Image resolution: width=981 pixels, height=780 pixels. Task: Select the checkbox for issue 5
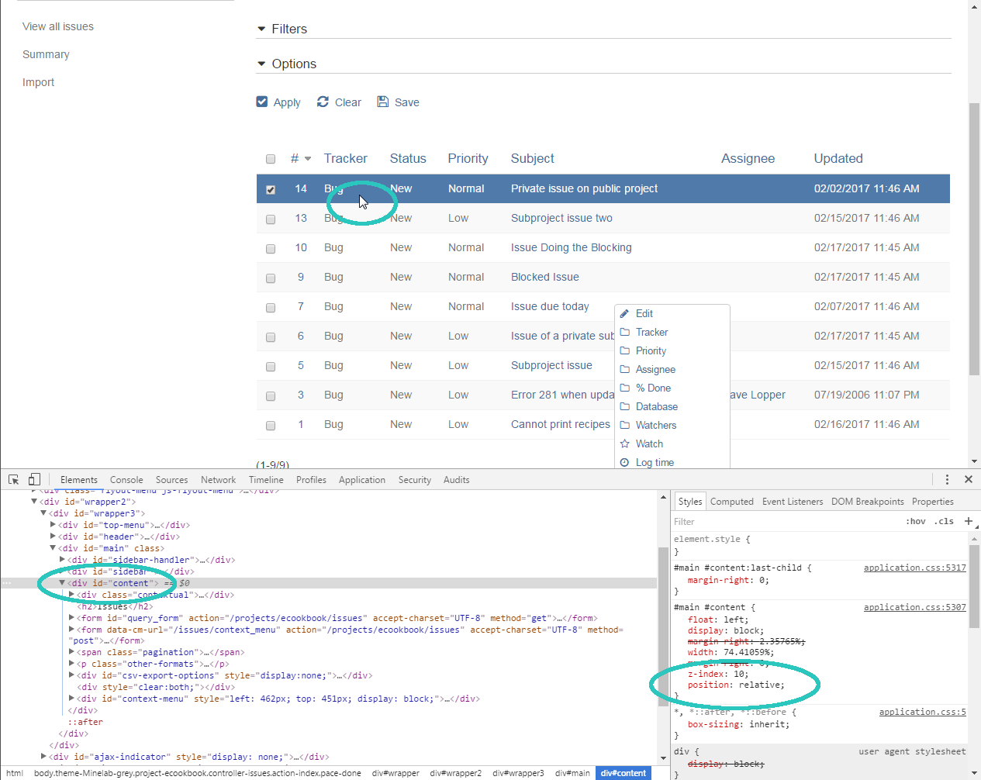pos(271,367)
